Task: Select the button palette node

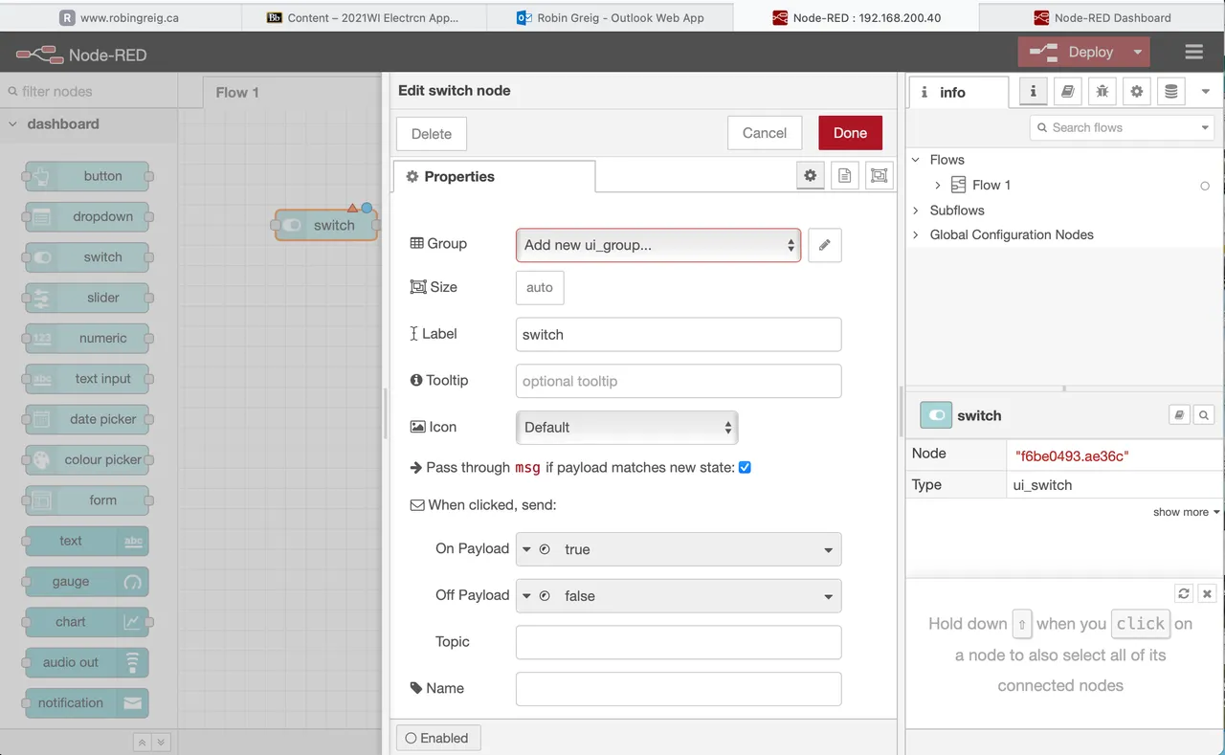Action: pyautogui.click(x=87, y=176)
